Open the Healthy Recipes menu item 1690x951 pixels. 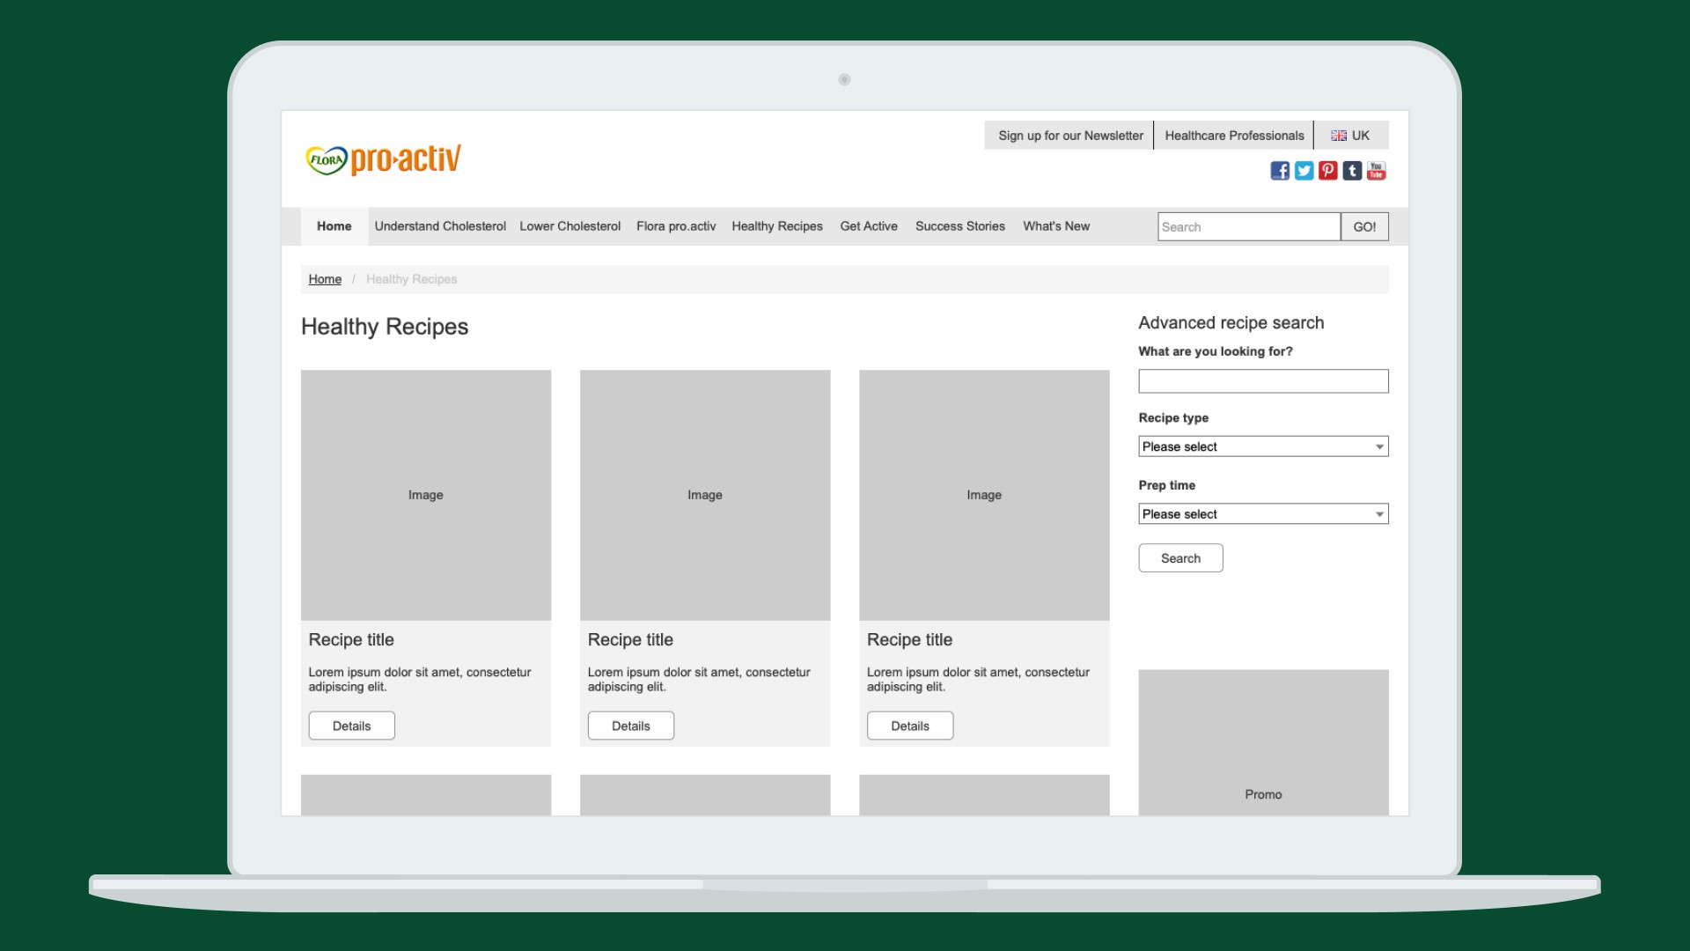click(777, 226)
